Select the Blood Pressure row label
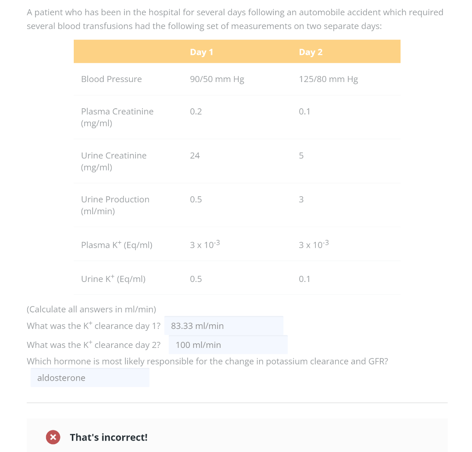The height and width of the screenshot is (452, 472). click(112, 79)
